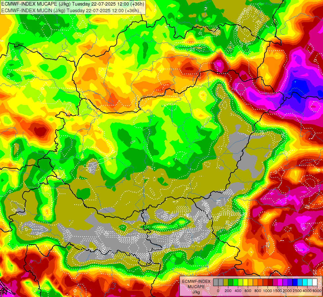Select the indigo swatch right of the 2000 tick

pyautogui.click(x=290, y=282)
